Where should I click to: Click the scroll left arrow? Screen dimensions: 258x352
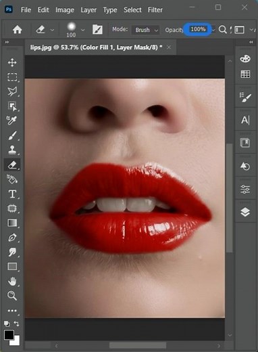pyautogui.click(x=56, y=345)
